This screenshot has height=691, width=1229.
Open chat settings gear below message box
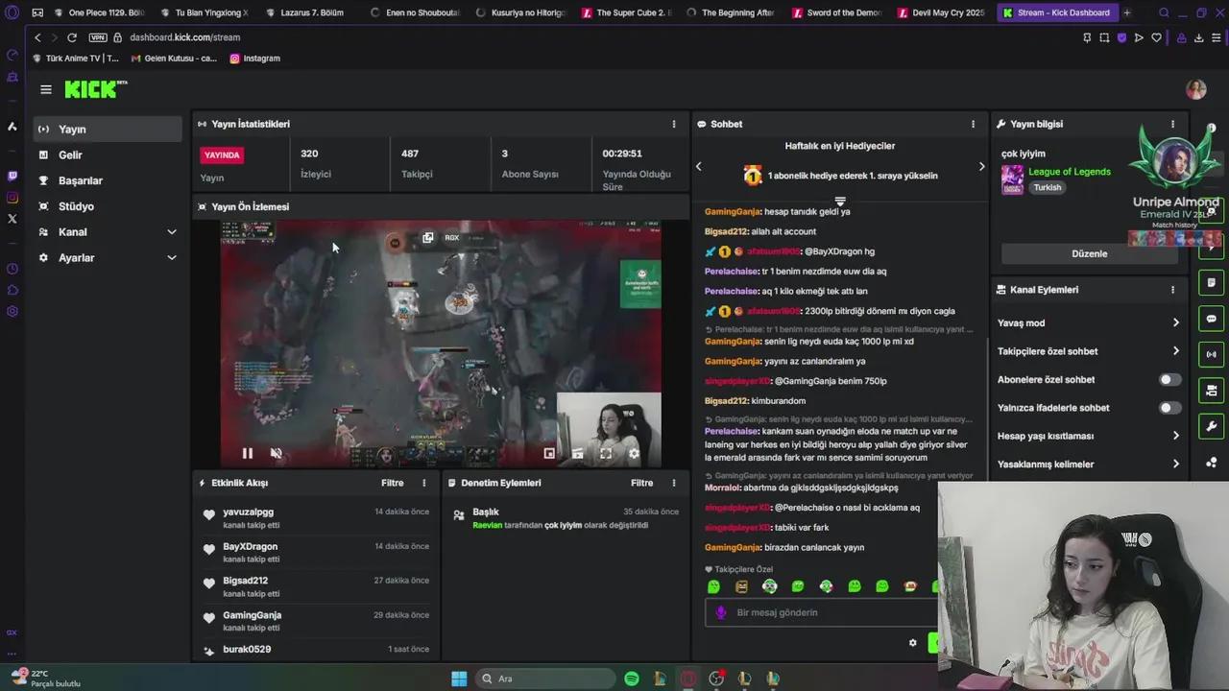pos(912,643)
